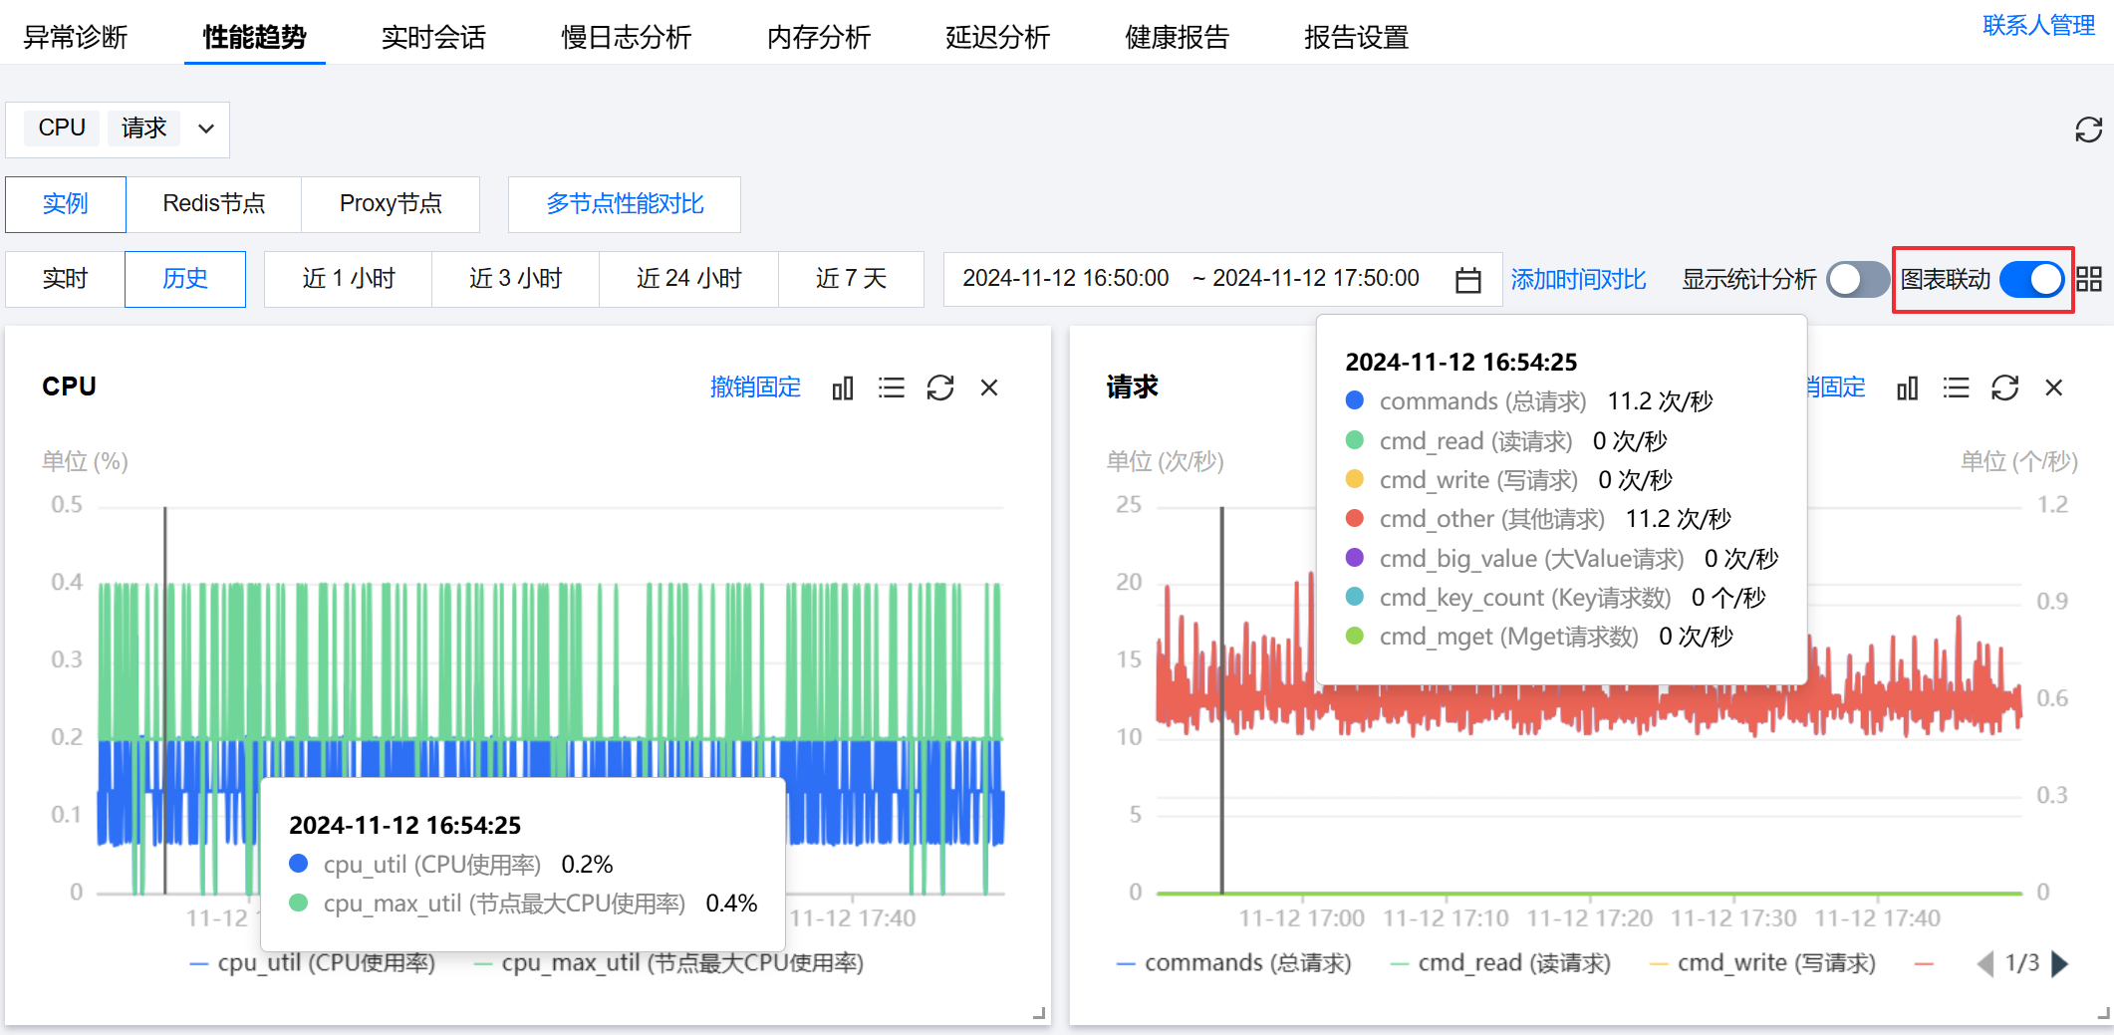Screen dimensions: 2114x1035
Task: Open the grid layout icon beside 图表联动
Action: click(x=2089, y=279)
